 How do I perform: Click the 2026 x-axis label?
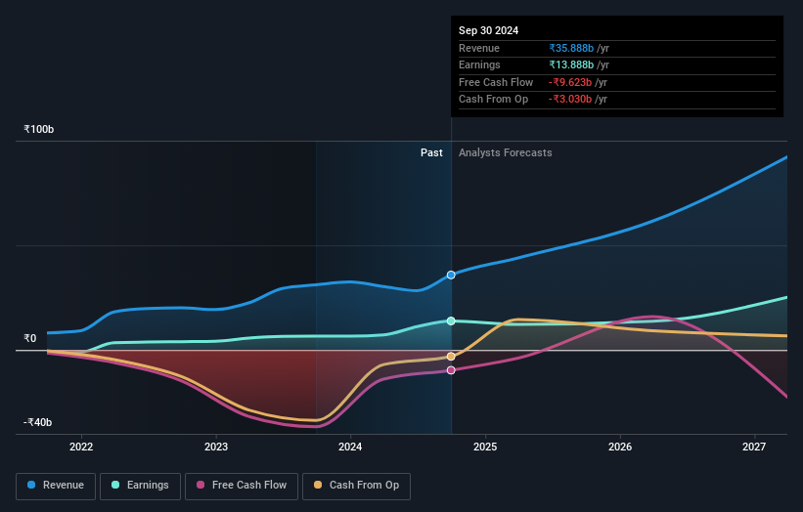click(620, 447)
